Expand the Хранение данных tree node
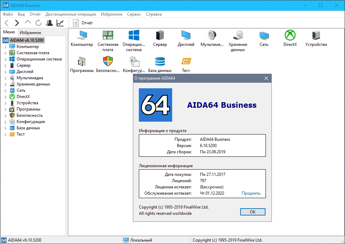Viewport: 345px width, 244px height. (x=6, y=84)
